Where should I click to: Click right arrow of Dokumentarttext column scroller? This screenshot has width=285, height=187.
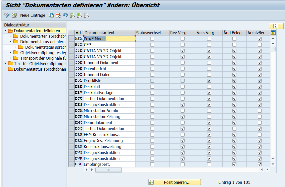pos(92,170)
